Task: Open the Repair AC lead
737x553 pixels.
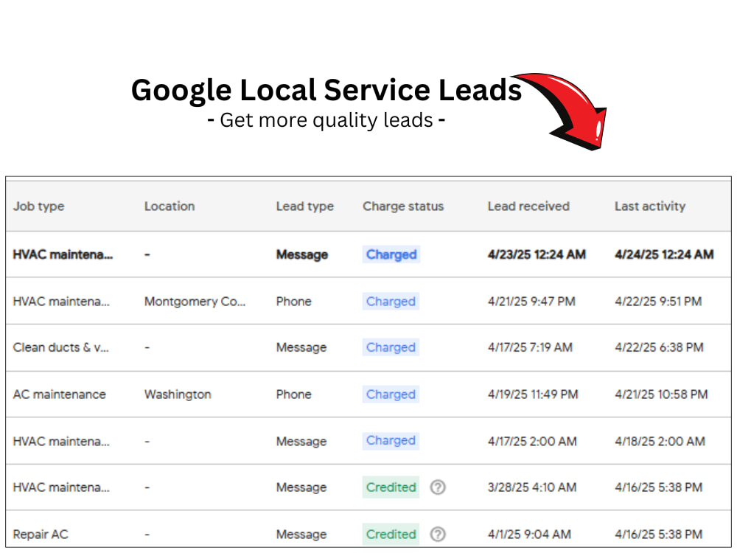Action: [41, 535]
